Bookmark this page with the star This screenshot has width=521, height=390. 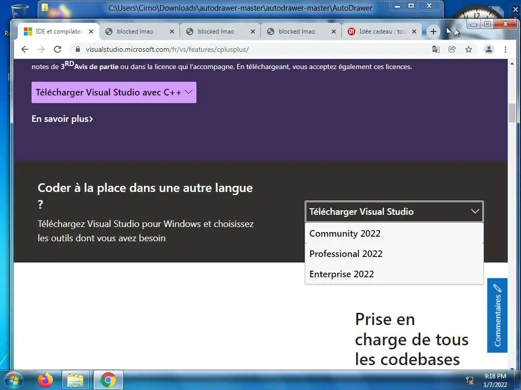469,49
